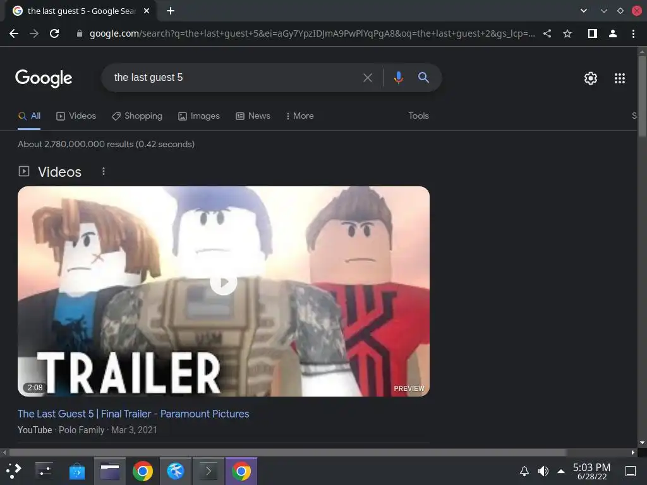Expand hidden system tray icons
647x485 pixels.
pos(561,471)
